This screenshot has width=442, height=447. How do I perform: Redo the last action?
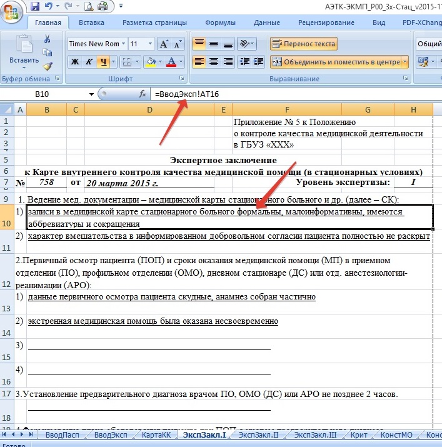pyautogui.click(x=68, y=6)
